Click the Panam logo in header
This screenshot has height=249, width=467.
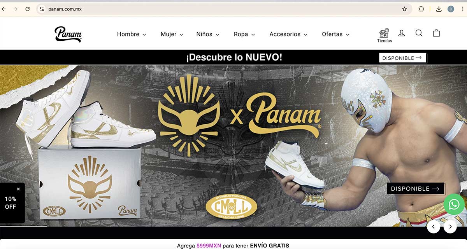pyautogui.click(x=68, y=34)
